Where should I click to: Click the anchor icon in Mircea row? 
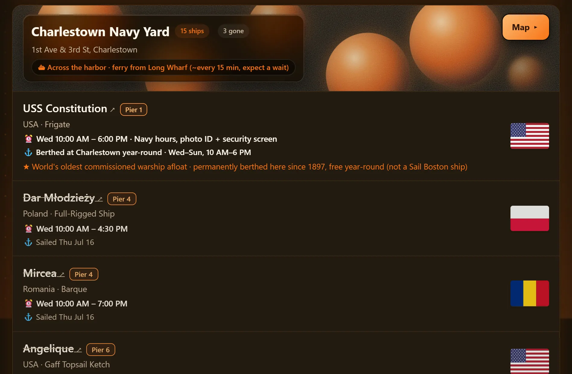tap(28, 317)
